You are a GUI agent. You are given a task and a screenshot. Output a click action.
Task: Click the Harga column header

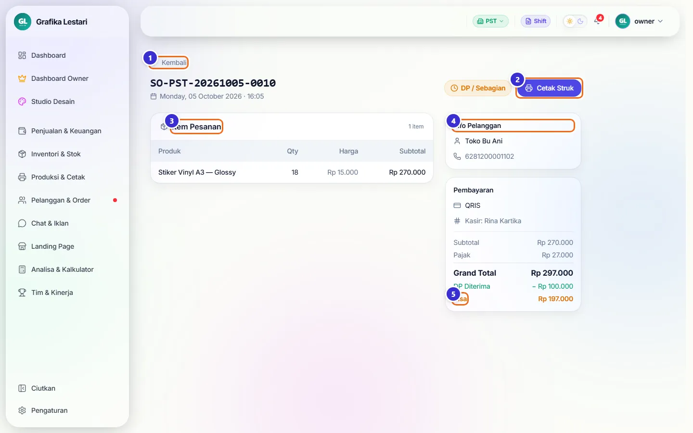pos(348,151)
